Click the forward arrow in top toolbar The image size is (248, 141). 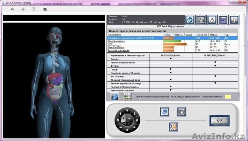(23, 9)
